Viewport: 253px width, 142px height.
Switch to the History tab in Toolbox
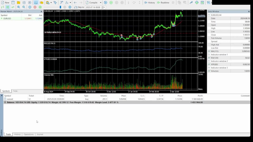tap(17, 134)
